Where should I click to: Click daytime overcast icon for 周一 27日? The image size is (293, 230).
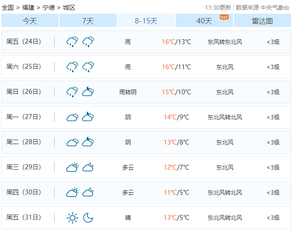(x=72, y=117)
